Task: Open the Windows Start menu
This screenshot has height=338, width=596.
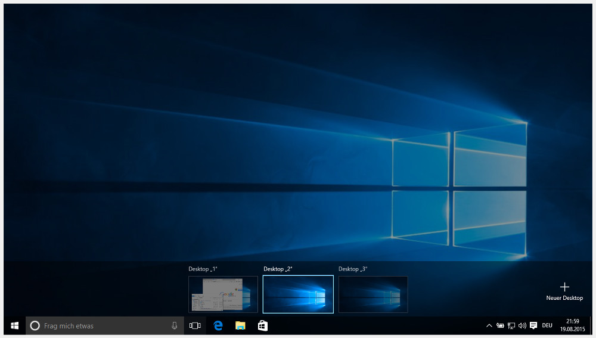Action: pos(15,326)
